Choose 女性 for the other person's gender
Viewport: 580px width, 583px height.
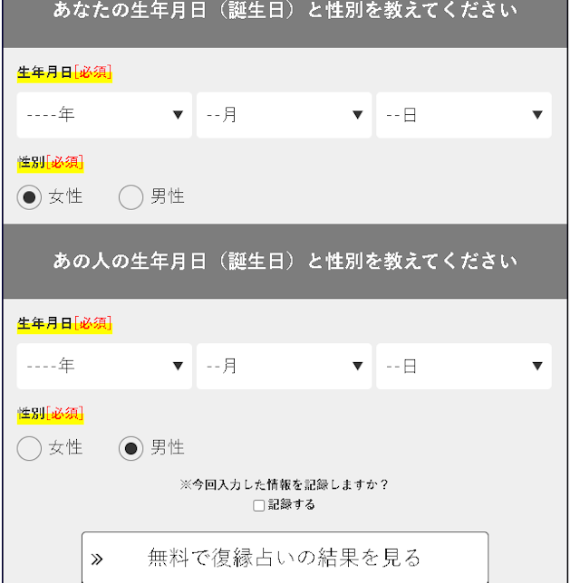pyautogui.click(x=30, y=448)
